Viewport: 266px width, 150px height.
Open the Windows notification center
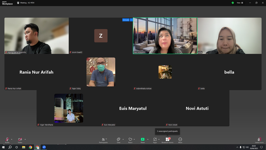(261, 147)
